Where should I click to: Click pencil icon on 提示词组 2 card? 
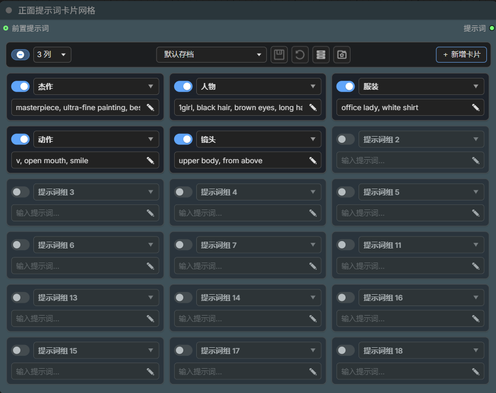(476, 160)
